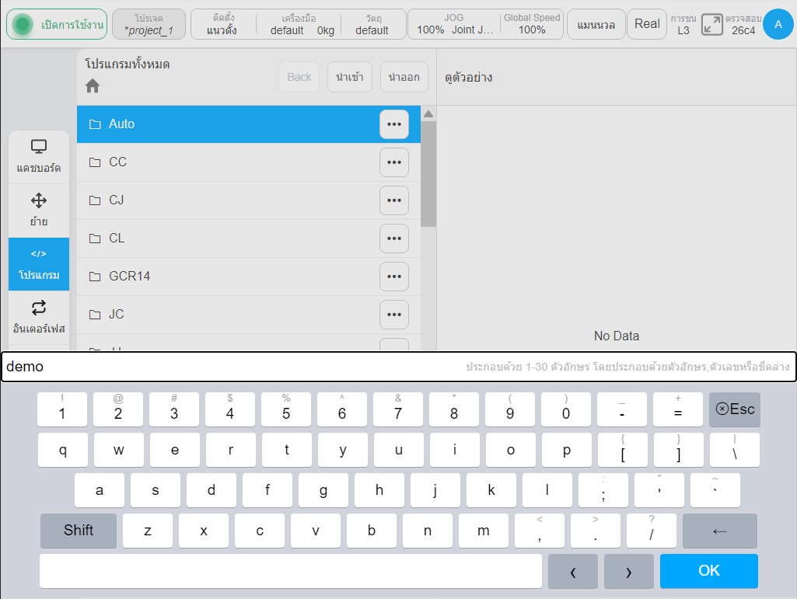Click the program list scrollbar thumb
This screenshot has width=797, height=599.
click(x=428, y=174)
